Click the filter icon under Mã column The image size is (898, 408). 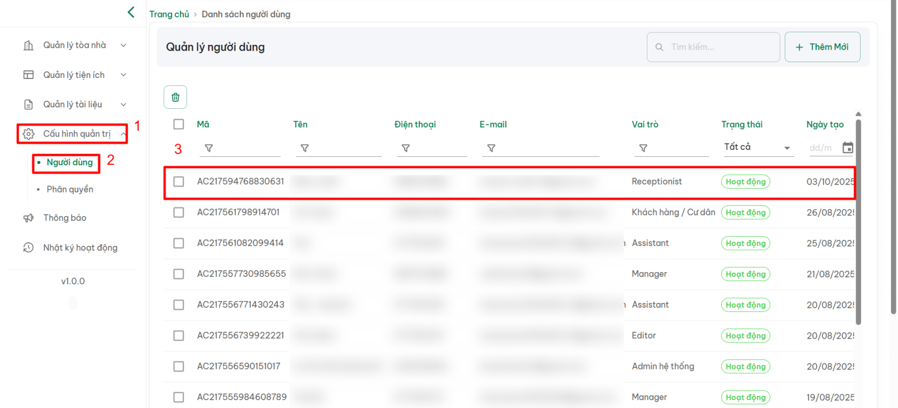[x=209, y=148]
